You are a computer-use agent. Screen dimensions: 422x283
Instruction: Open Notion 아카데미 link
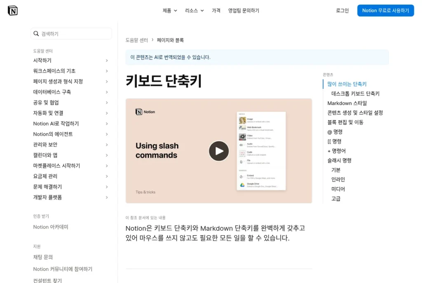[51, 227]
